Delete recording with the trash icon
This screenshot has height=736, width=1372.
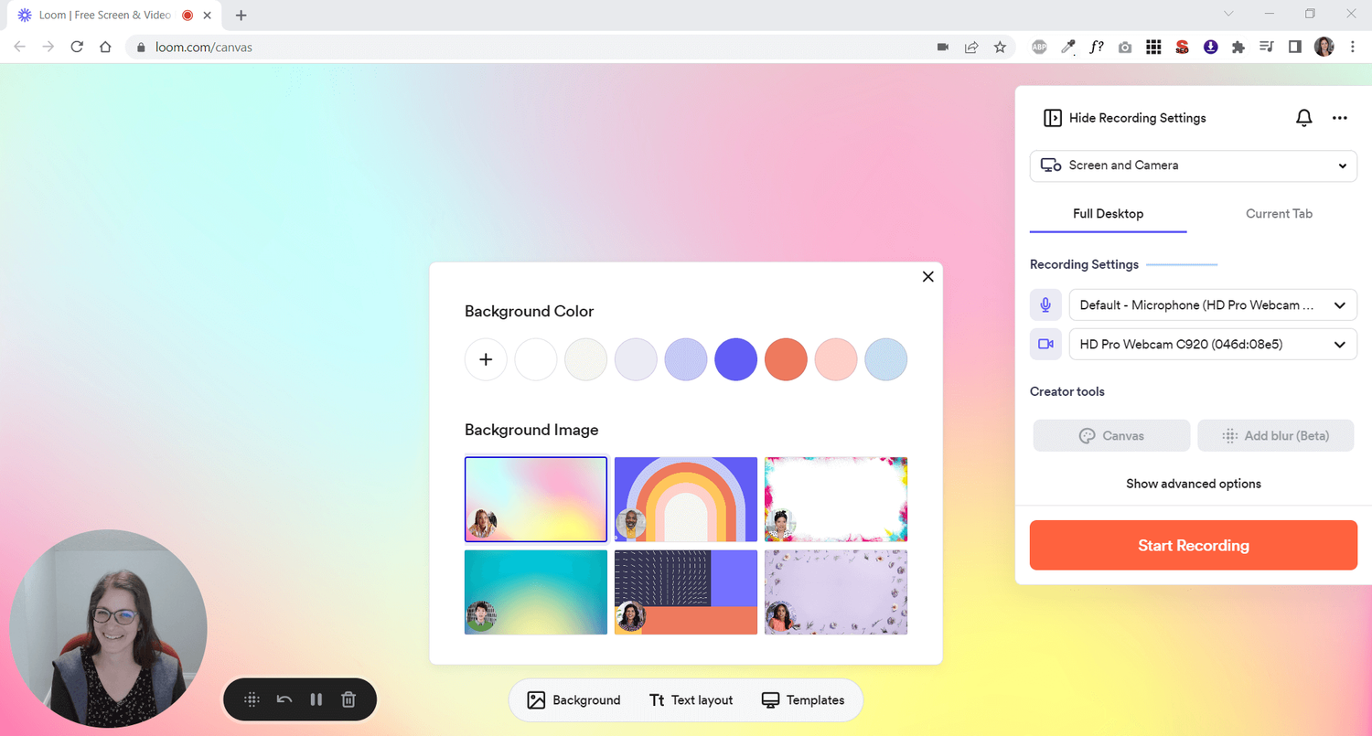pyautogui.click(x=348, y=699)
